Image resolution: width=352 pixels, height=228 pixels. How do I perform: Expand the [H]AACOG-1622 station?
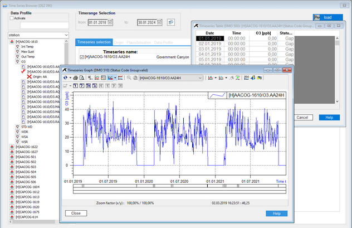coord(12,147)
